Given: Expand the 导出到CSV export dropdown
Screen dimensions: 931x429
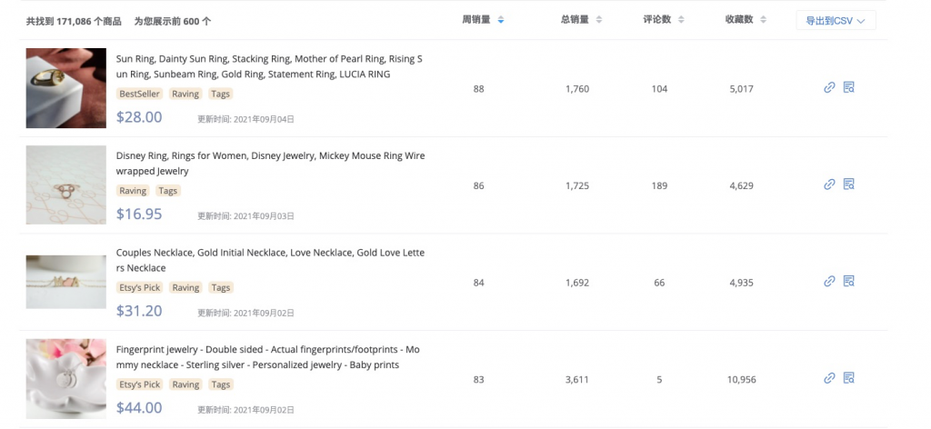Looking at the screenshot, I should [x=836, y=20].
